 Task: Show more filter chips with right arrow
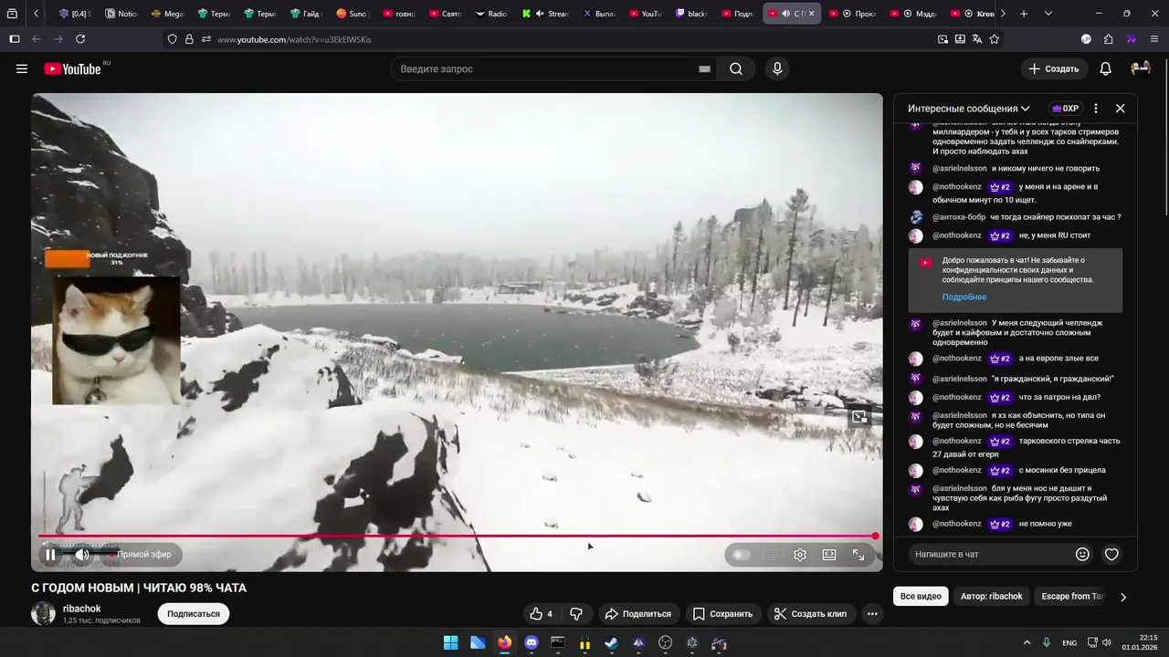[x=1123, y=597]
